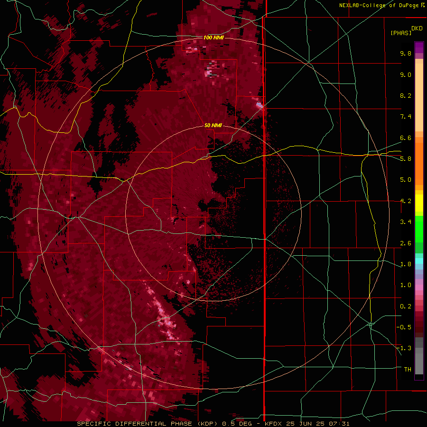The height and width of the screenshot is (427, 427).
Task: Click the 1.8 scale value
Action: (x=406, y=264)
